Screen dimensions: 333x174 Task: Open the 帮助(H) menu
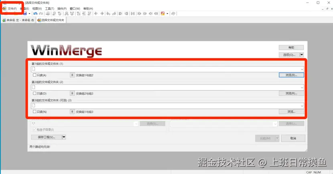[88, 9]
